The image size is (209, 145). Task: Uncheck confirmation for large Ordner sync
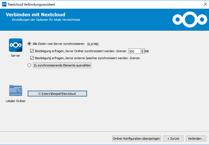[x=32, y=51]
